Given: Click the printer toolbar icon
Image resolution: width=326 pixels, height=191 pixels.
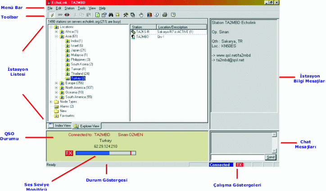Looking at the screenshot, I should coord(165,15).
